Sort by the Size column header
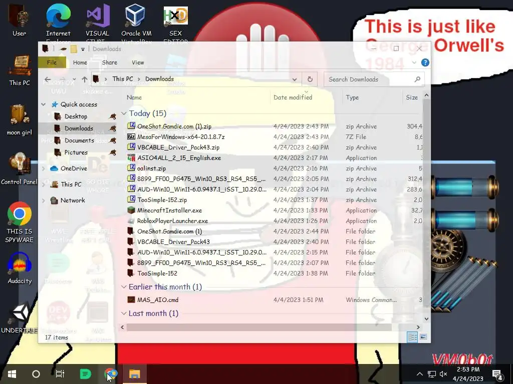 pyautogui.click(x=412, y=97)
